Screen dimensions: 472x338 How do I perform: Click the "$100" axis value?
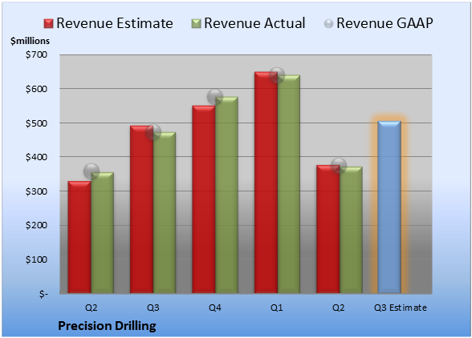tap(36, 260)
